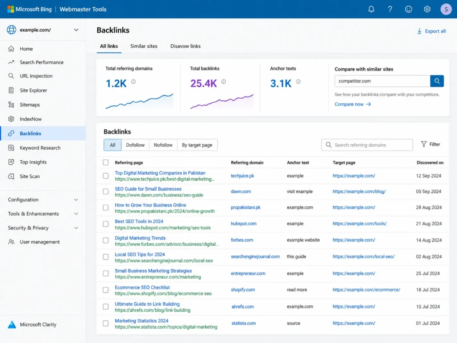Click the Search referring domains field
Image resolution: width=457 pixels, height=343 pixels.
pos(367,145)
